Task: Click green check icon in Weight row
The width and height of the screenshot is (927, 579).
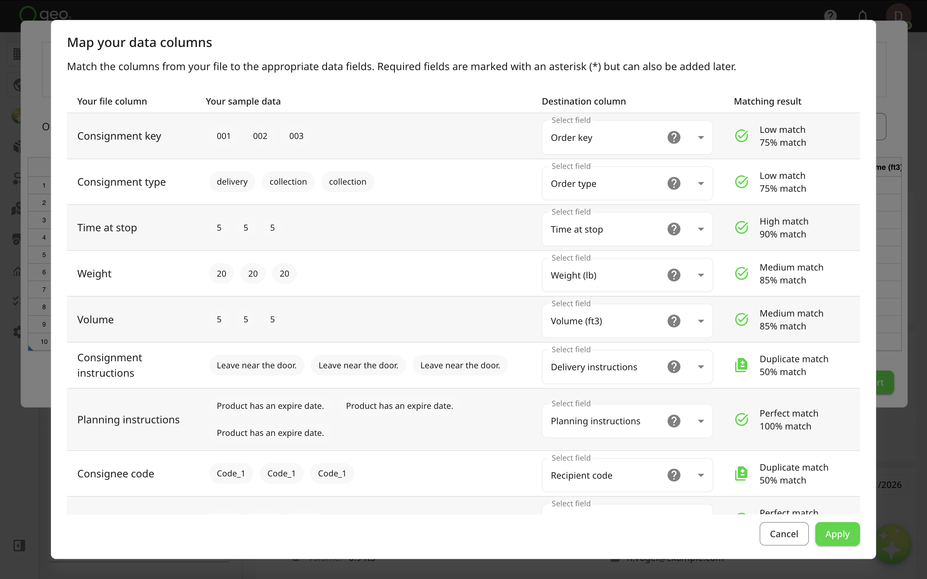Action: click(x=742, y=273)
